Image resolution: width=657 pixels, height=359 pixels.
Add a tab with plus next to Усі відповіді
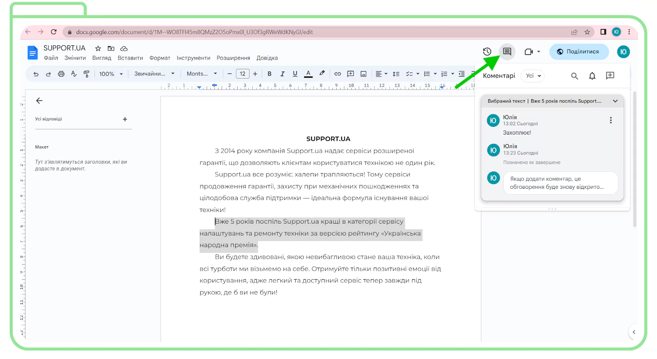[x=125, y=119]
